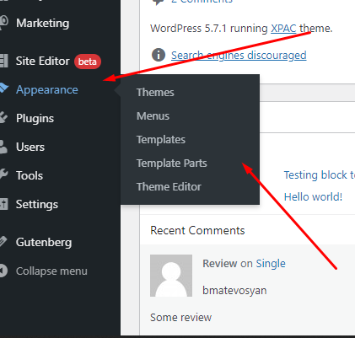Click the bmatevosyan commenter avatar
355x338 pixels.
click(x=171, y=276)
